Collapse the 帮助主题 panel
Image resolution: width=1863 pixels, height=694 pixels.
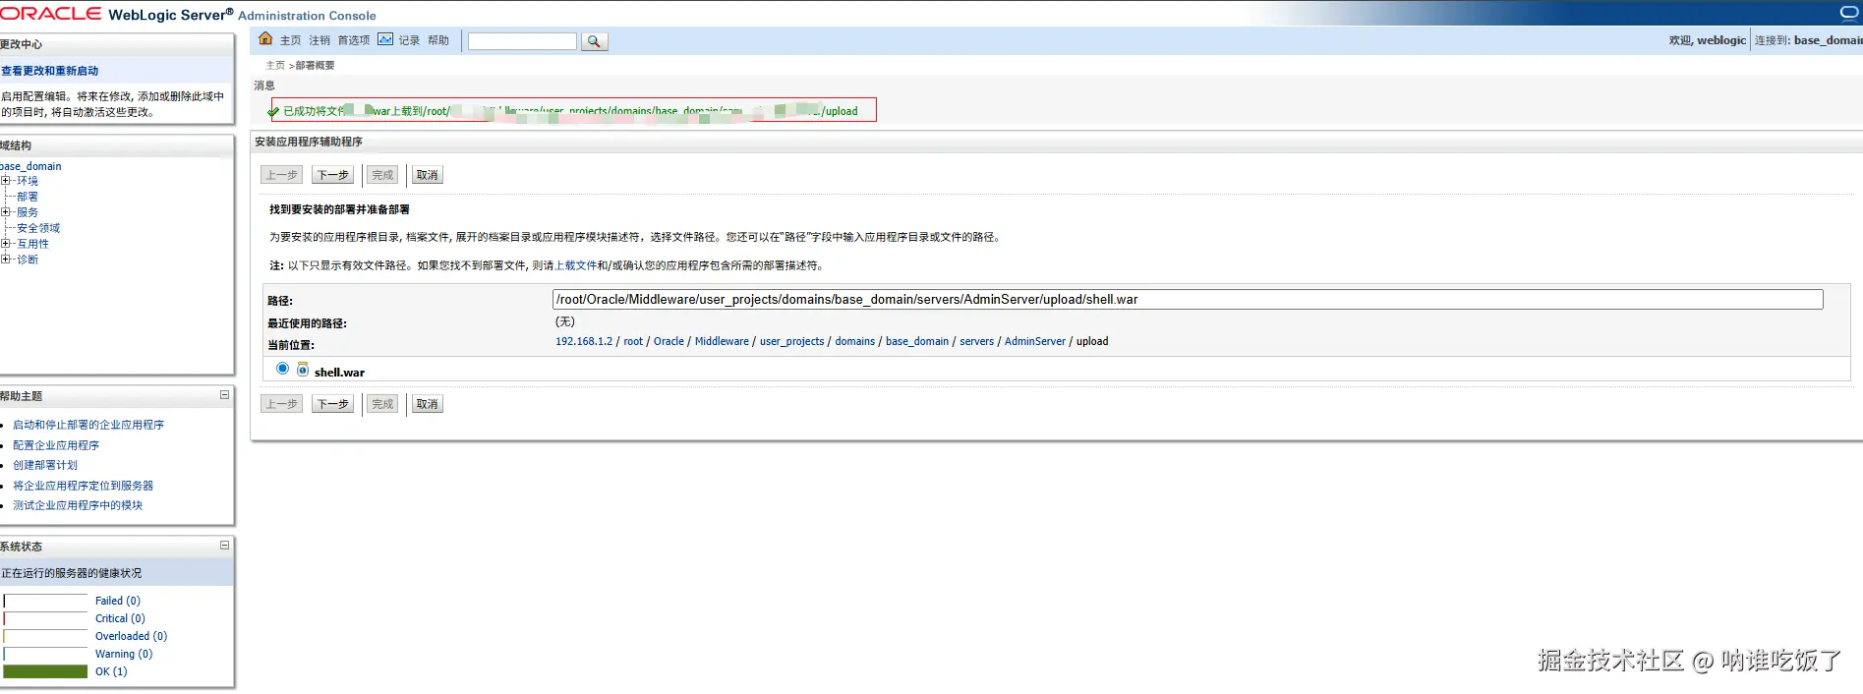pyautogui.click(x=224, y=395)
